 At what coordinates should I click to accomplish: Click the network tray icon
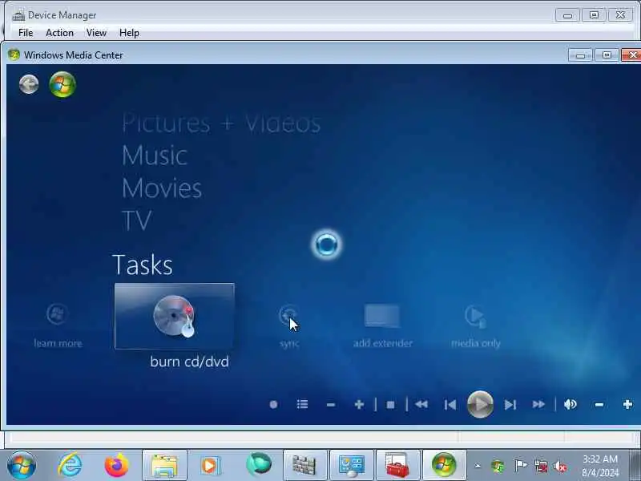(541, 466)
